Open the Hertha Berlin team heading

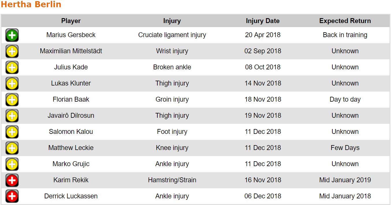click(31, 5)
